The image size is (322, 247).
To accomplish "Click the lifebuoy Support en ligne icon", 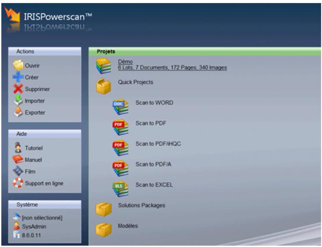I will 18,183.
